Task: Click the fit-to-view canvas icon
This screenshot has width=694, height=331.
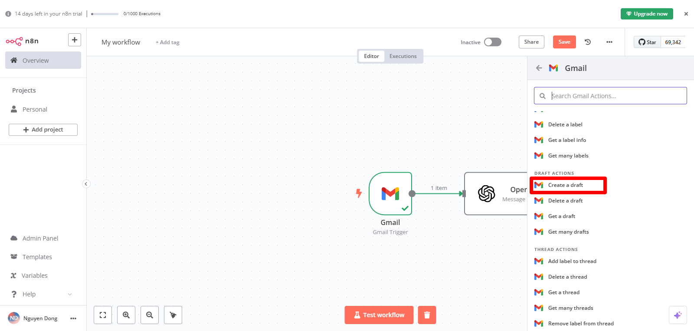Action: click(x=103, y=315)
